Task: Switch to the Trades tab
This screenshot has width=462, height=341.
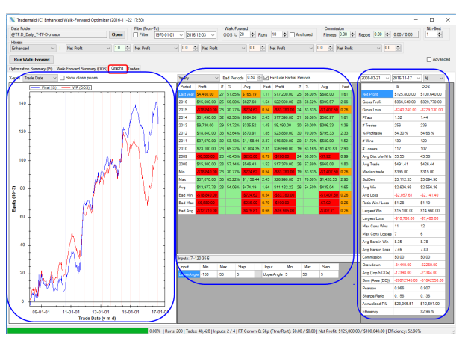Action: tap(134, 68)
